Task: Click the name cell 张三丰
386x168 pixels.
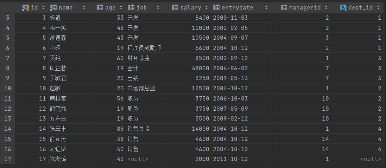Action: pos(69,129)
